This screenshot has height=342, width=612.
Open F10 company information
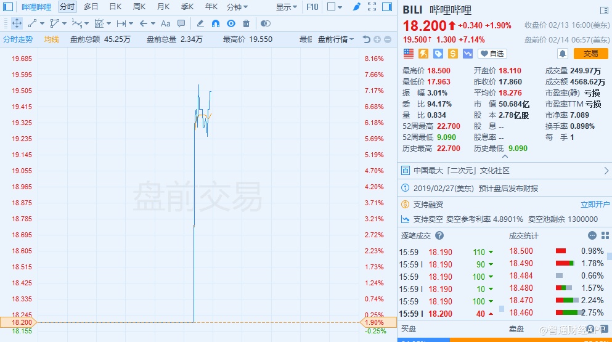(x=312, y=7)
